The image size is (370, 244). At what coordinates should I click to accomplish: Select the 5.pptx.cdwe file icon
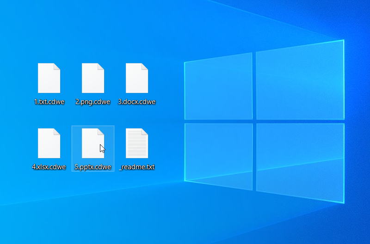click(x=92, y=143)
